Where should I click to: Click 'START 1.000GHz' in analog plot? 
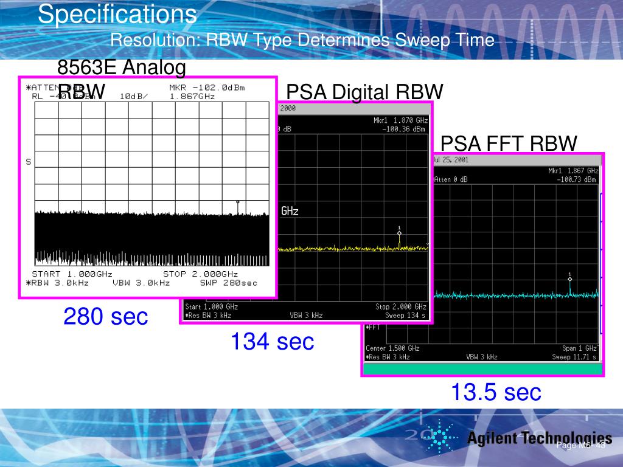(72, 274)
